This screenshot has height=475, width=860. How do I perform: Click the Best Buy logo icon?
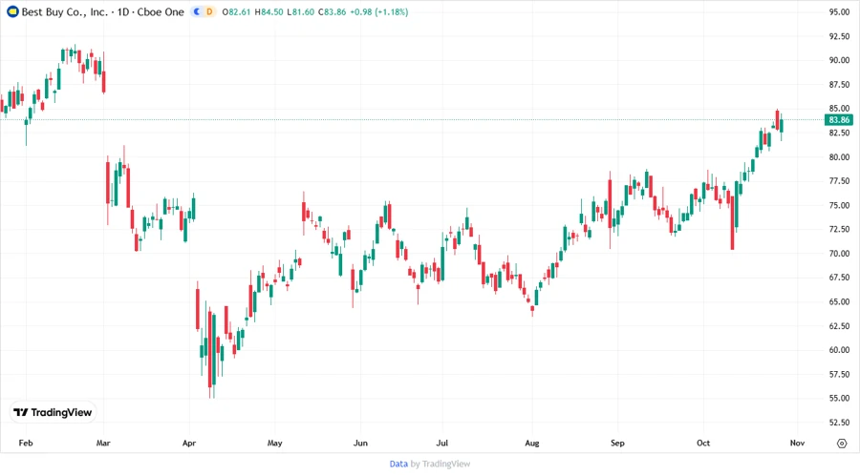(12, 11)
